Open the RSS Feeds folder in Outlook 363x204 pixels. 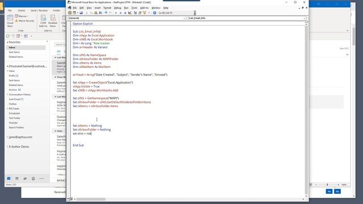coord(14,109)
